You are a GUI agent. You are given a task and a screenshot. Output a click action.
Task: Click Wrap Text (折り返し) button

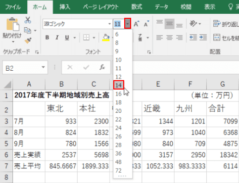(226, 24)
